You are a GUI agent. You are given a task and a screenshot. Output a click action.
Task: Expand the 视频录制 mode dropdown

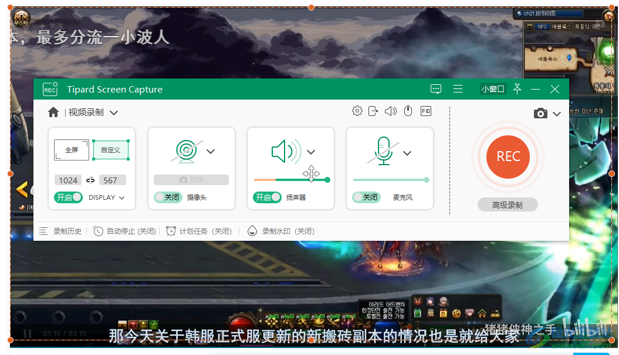pyautogui.click(x=114, y=113)
